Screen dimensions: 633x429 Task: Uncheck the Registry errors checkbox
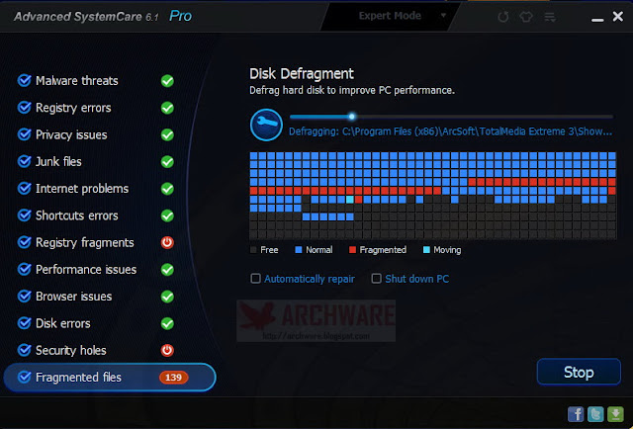[x=24, y=108]
